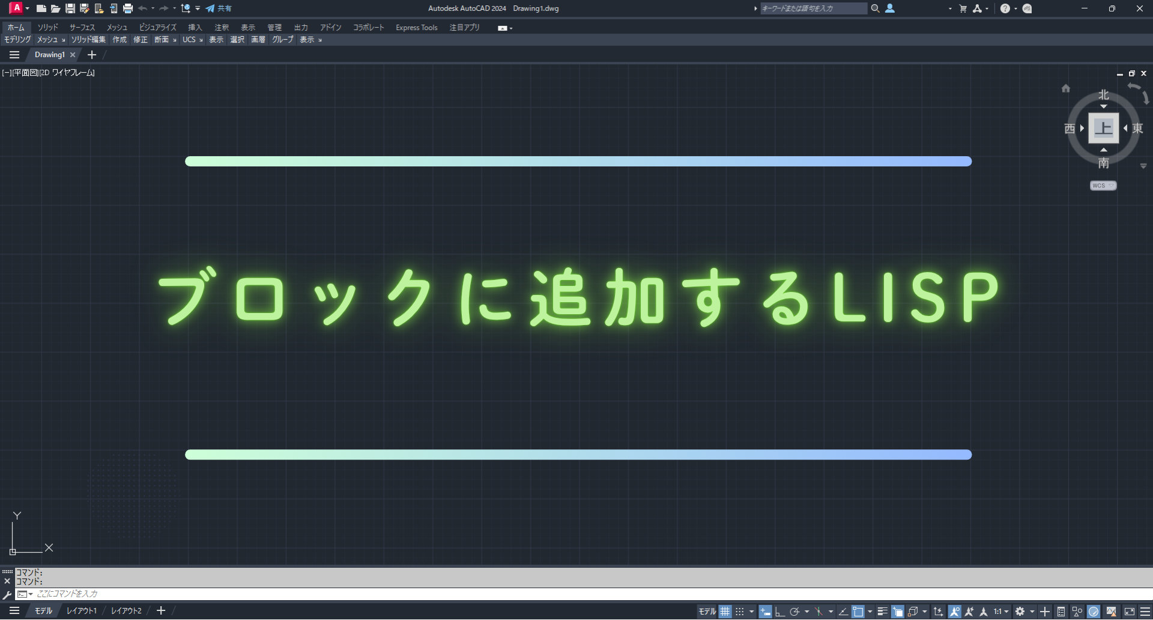The width and height of the screenshot is (1153, 620).
Task: Click the command line customize wrench icon
Action: [x=7, y=595]
